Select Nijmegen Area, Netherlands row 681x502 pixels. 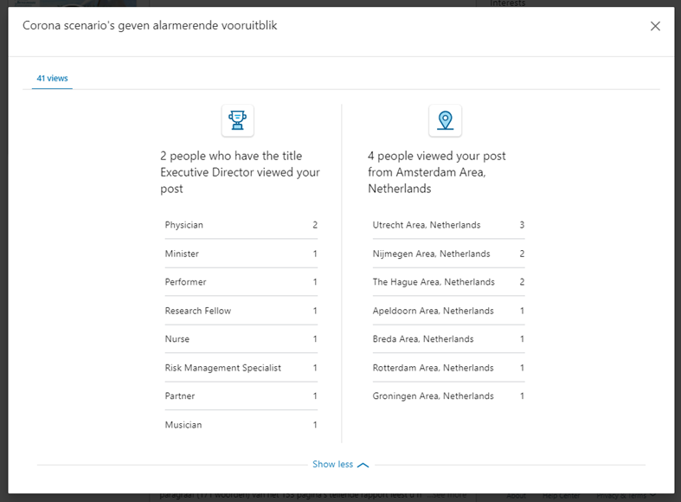[x=448, y=254]
